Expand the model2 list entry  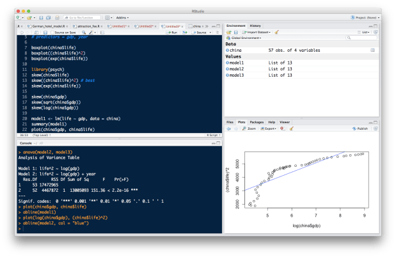coord(227,69)
